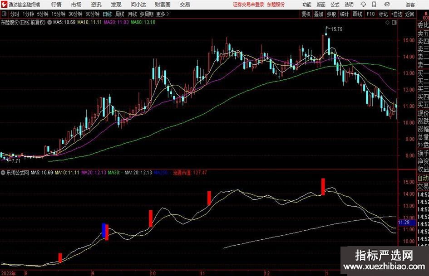Expand the main chart indicator dropdown arrow

click(x=49, y=22)
